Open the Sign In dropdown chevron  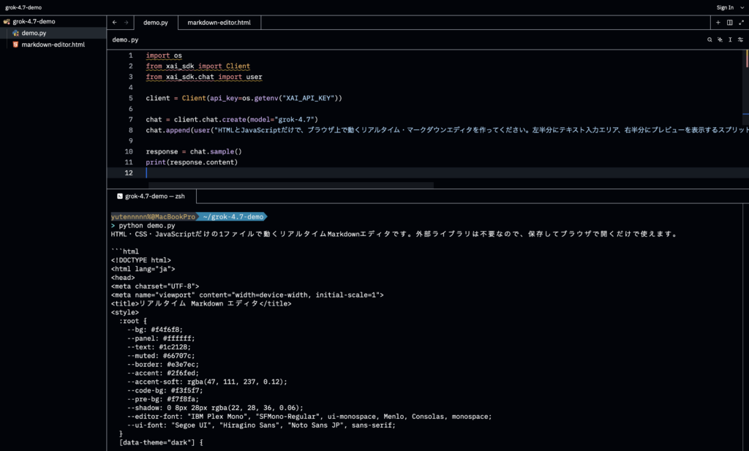pyautogui.click(x=742, y=7)
